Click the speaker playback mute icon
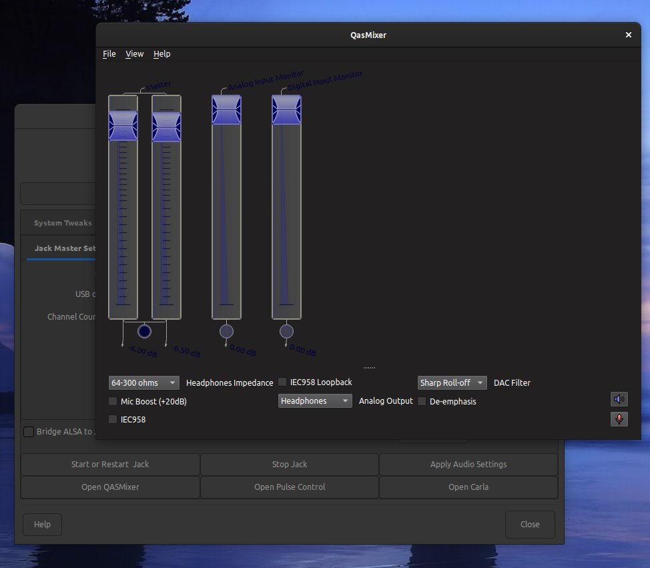 (x=619, y=398)
